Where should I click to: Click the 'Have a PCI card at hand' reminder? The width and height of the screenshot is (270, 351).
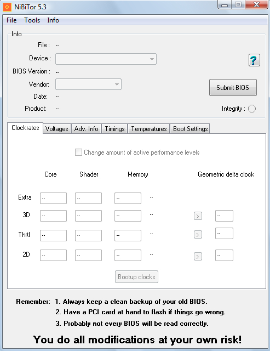click(140, 312)
